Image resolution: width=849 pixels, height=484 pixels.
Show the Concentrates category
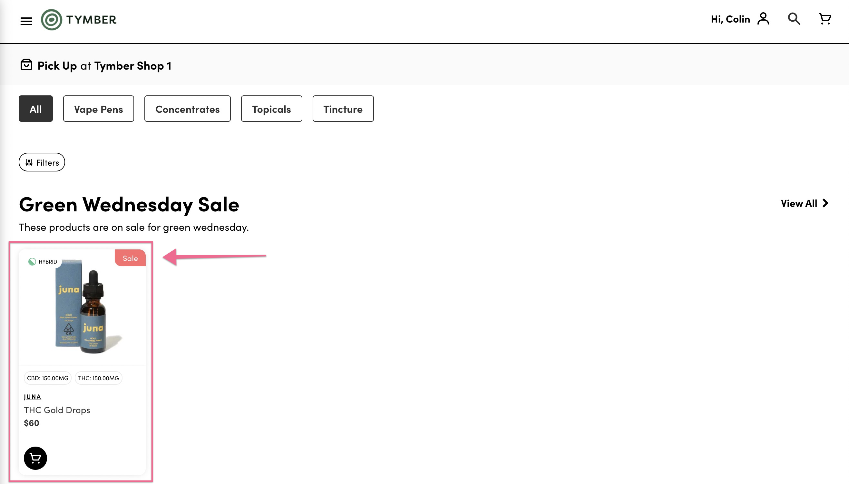point(188,109)
